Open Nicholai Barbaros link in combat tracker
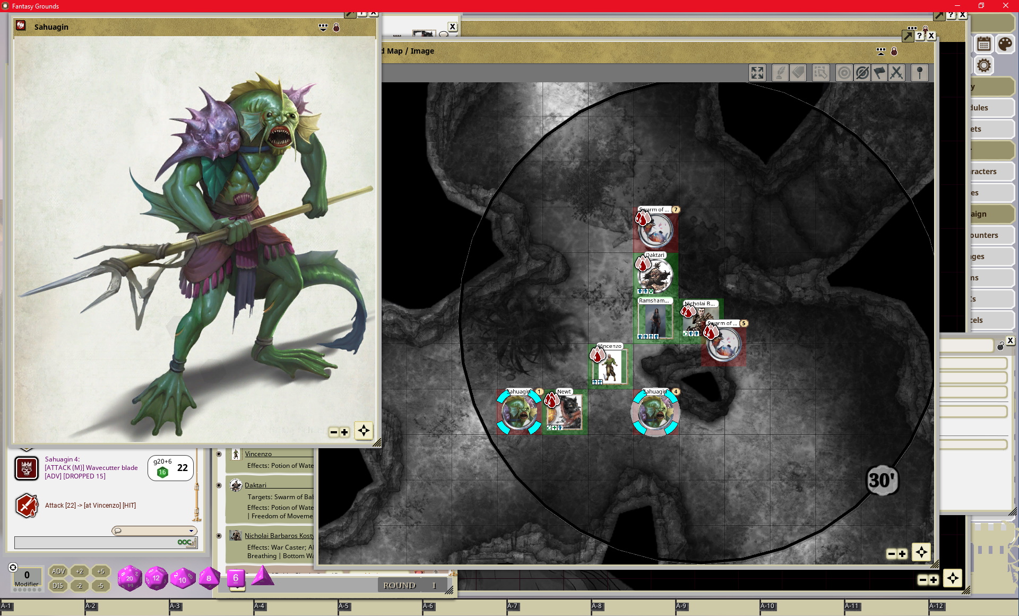1019x616 pixels. click(x=279, y=536)
